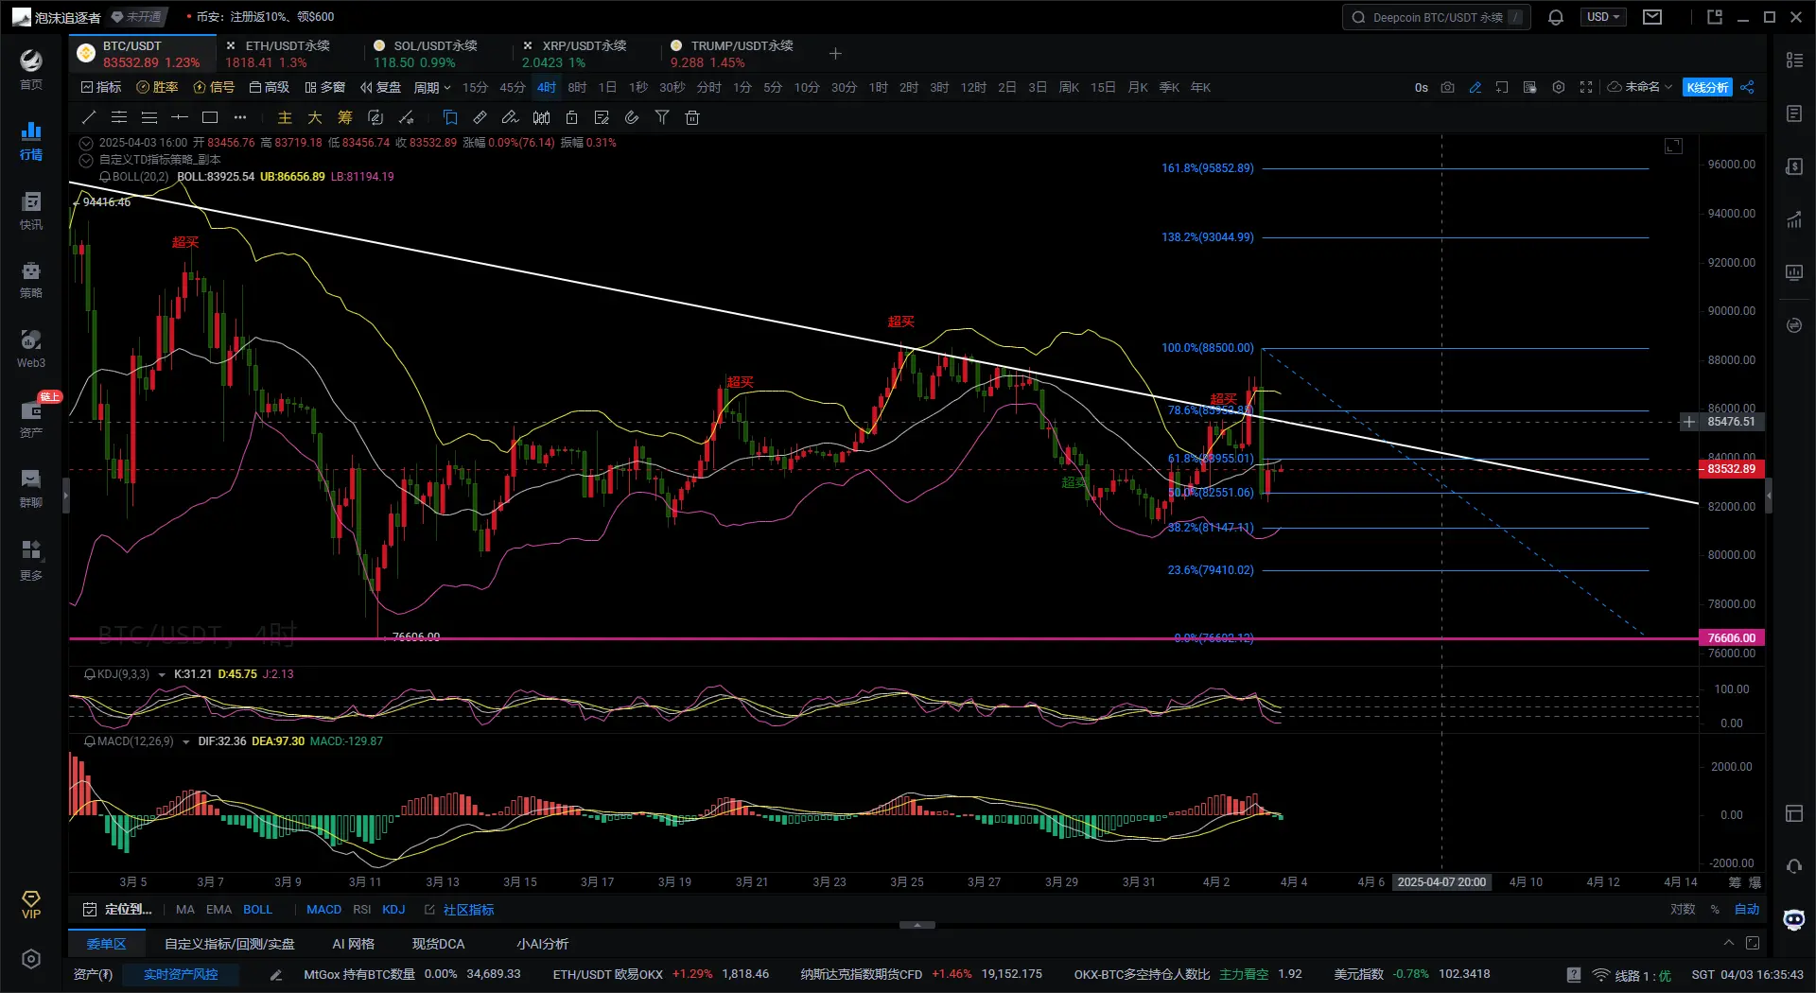Open the AI 网格 tab
Viewport: 1816px width, 993px height.
click(353, 944)
